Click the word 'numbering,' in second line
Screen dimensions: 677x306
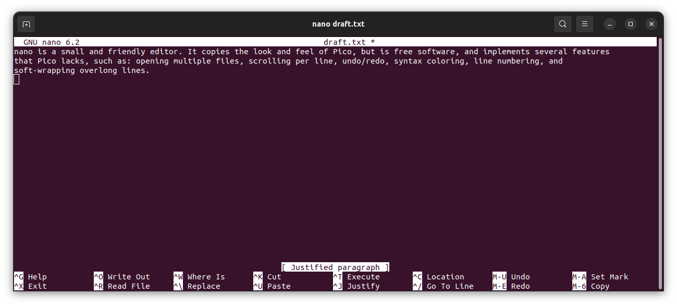(521, 61)
